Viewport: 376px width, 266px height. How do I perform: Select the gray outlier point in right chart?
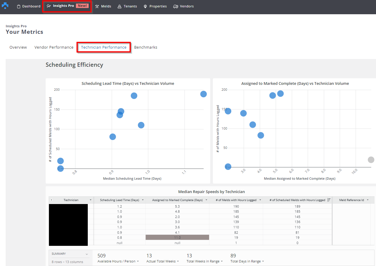click(x=371, y=160)
